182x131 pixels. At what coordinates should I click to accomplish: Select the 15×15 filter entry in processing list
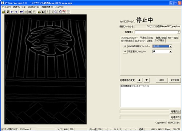(x=135, y=86)
